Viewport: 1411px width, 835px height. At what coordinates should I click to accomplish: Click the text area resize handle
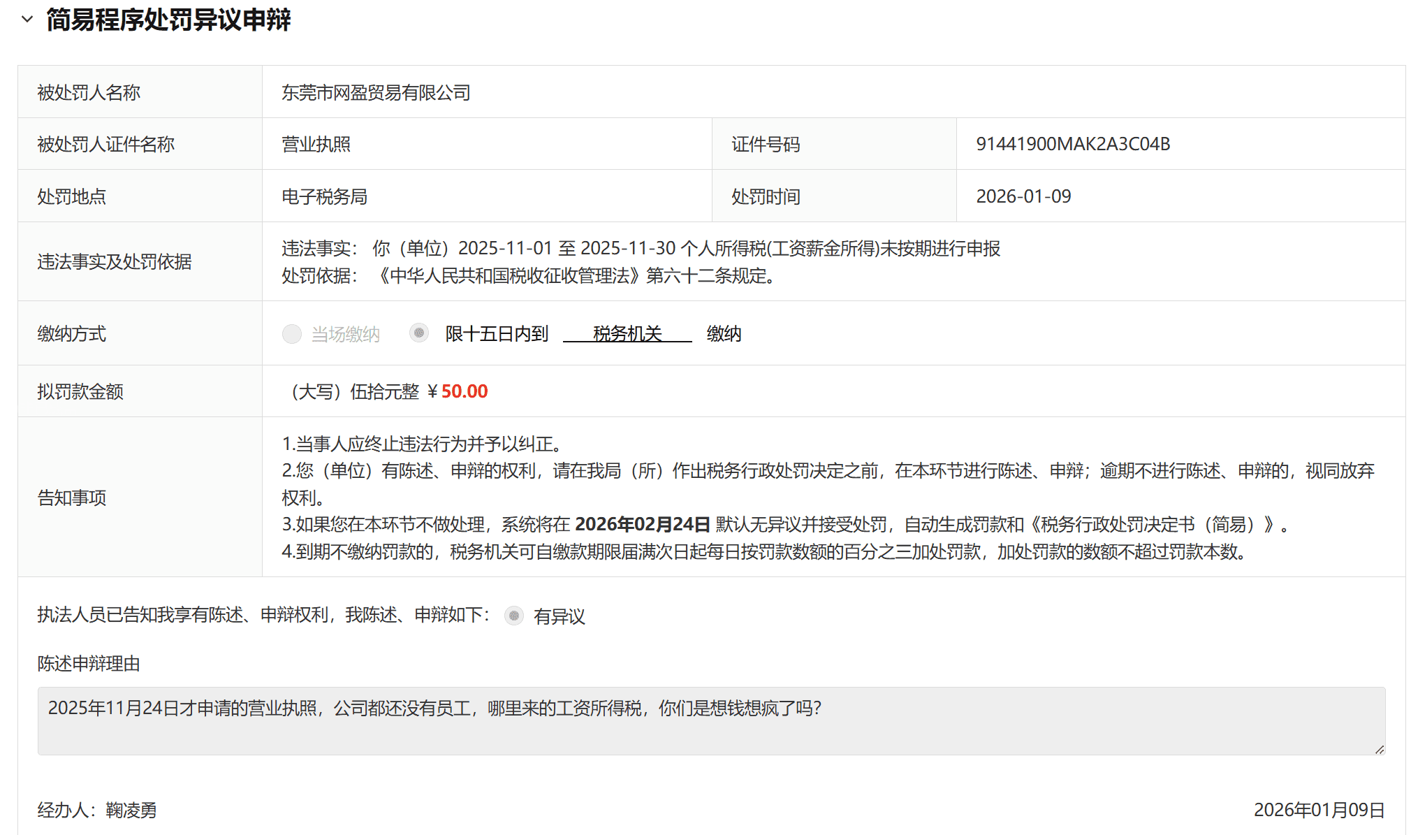coord(1379,749)
